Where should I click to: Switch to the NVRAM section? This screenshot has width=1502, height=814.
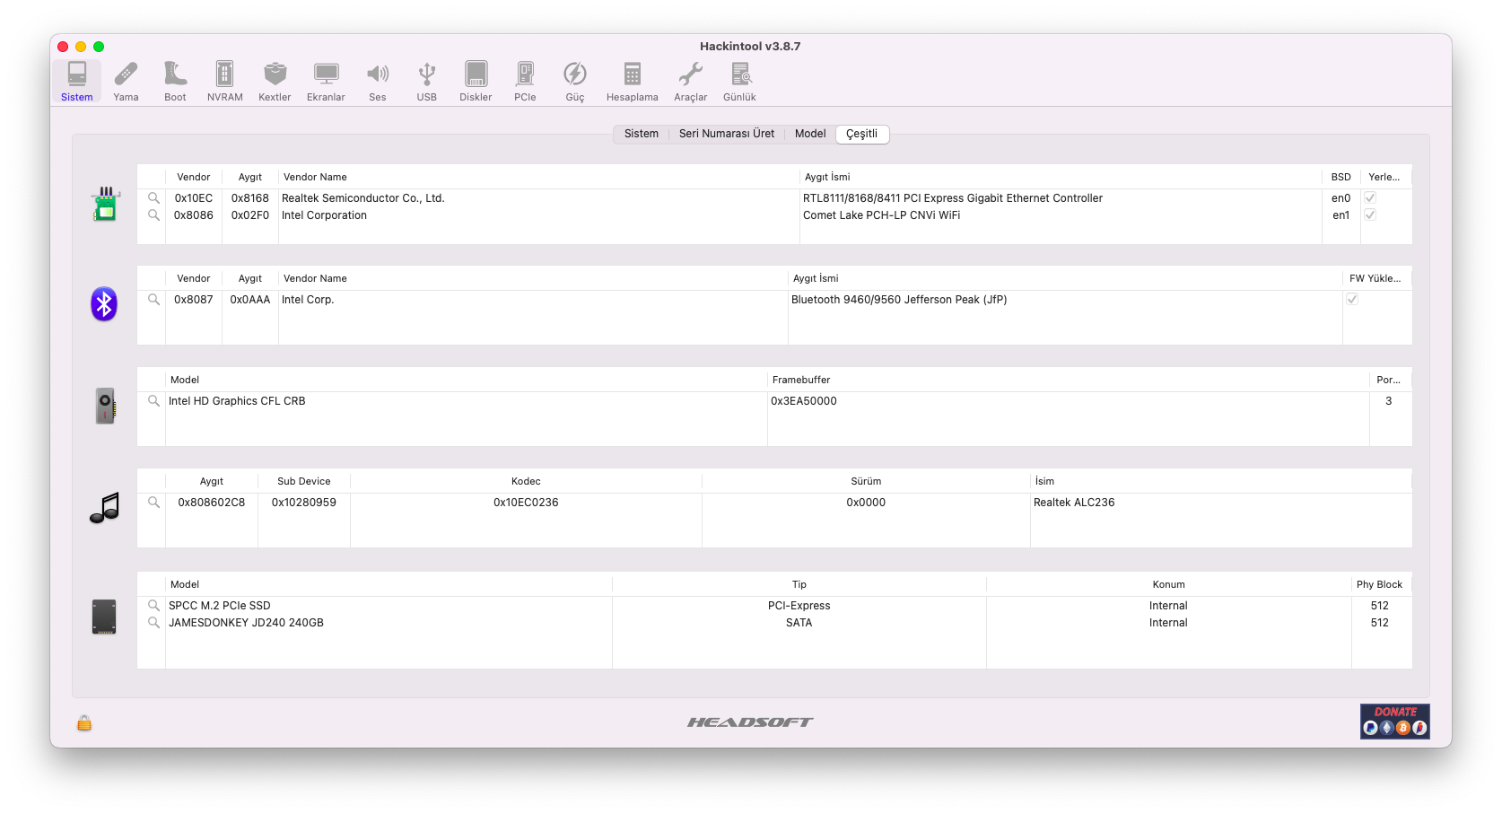tap(224, 81)
